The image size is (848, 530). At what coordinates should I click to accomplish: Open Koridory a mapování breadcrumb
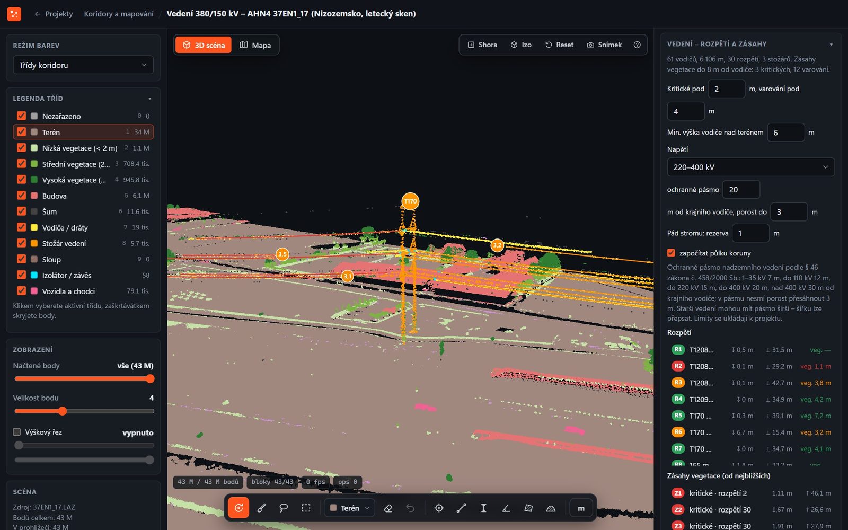click(119, 14)
